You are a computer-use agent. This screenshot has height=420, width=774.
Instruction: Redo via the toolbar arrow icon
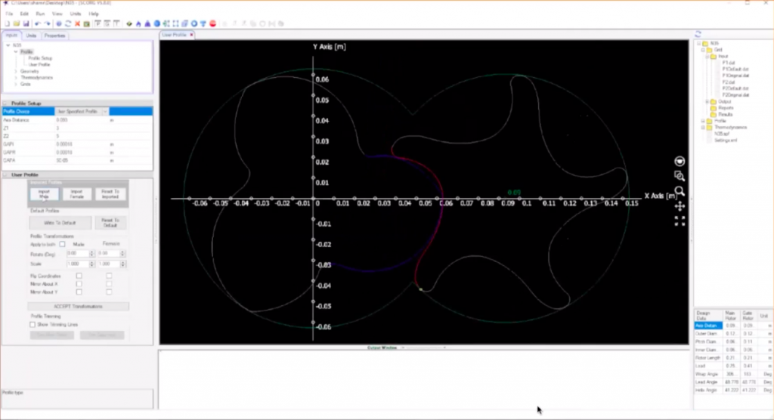[48, 23]
